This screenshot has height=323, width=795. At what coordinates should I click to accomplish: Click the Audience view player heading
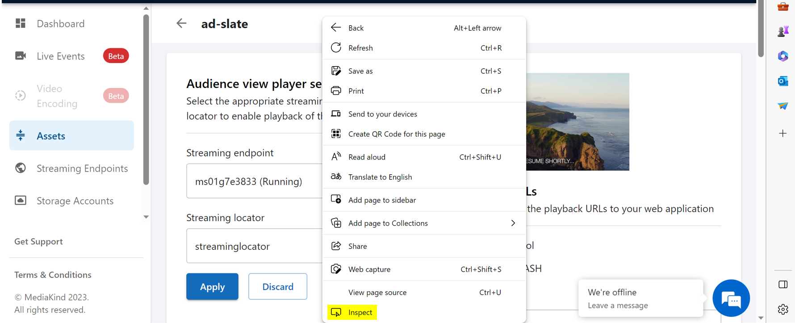click(x=254, y=84)
